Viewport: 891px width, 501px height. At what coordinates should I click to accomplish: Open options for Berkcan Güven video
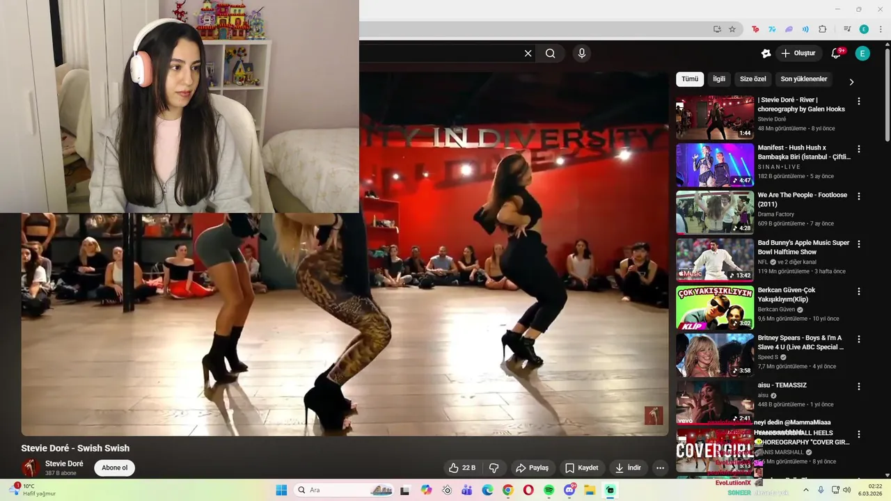[x=858, y=292]
